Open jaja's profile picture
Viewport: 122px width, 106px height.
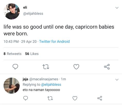[12, 85]
